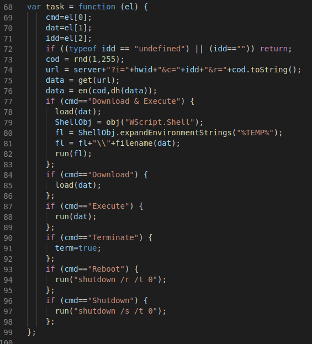Click line number 91 in the gutter

[8, 248]
